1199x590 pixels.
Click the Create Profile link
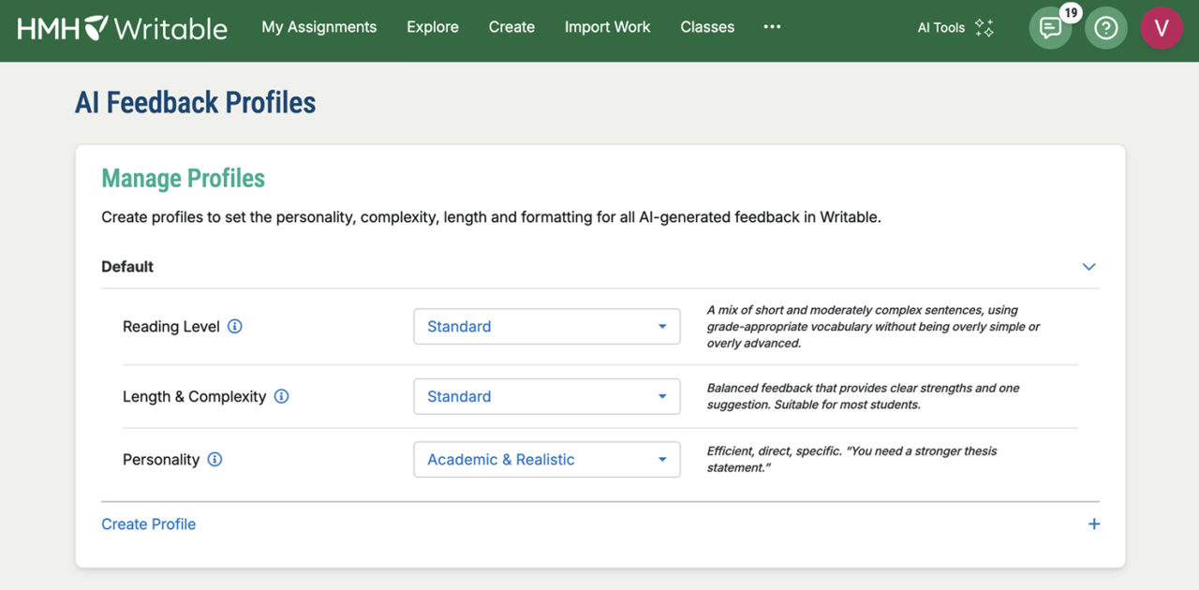tap(148, 524)
